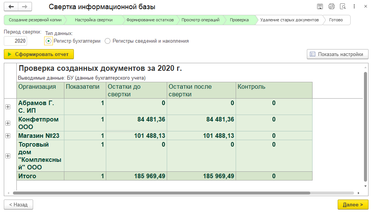The width and height of the screenshot is (375, 214).
Task: Open the Удаление старых документов step
Action: (289, 20)
